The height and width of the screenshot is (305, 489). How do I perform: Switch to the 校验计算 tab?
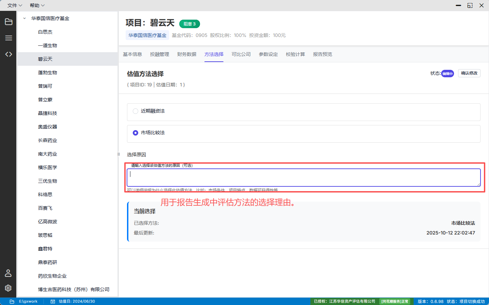[295, 54]
